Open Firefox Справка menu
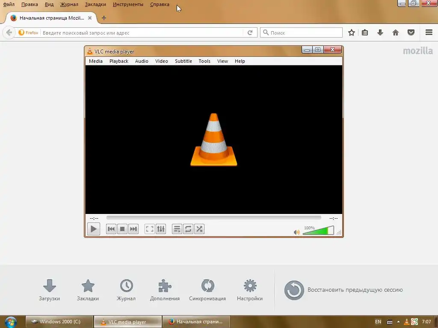438x328 pixels. point(160,4)
